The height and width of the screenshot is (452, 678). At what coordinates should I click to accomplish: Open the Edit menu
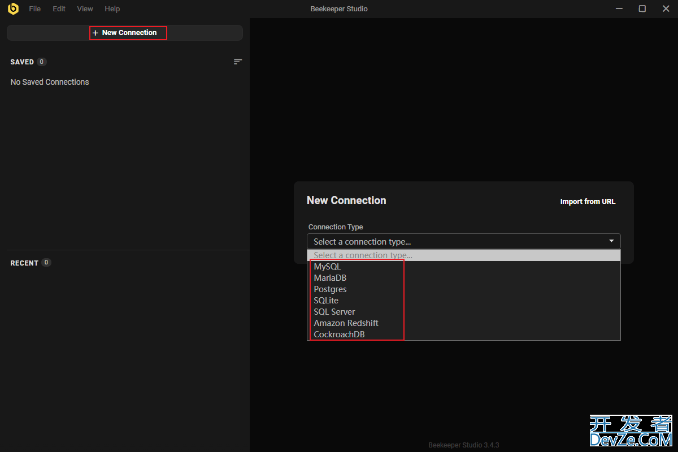(59, 9)
